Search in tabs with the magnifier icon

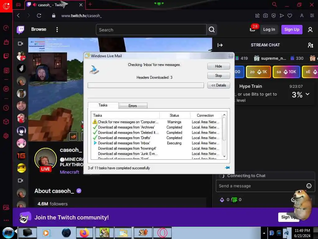[275, 4]
